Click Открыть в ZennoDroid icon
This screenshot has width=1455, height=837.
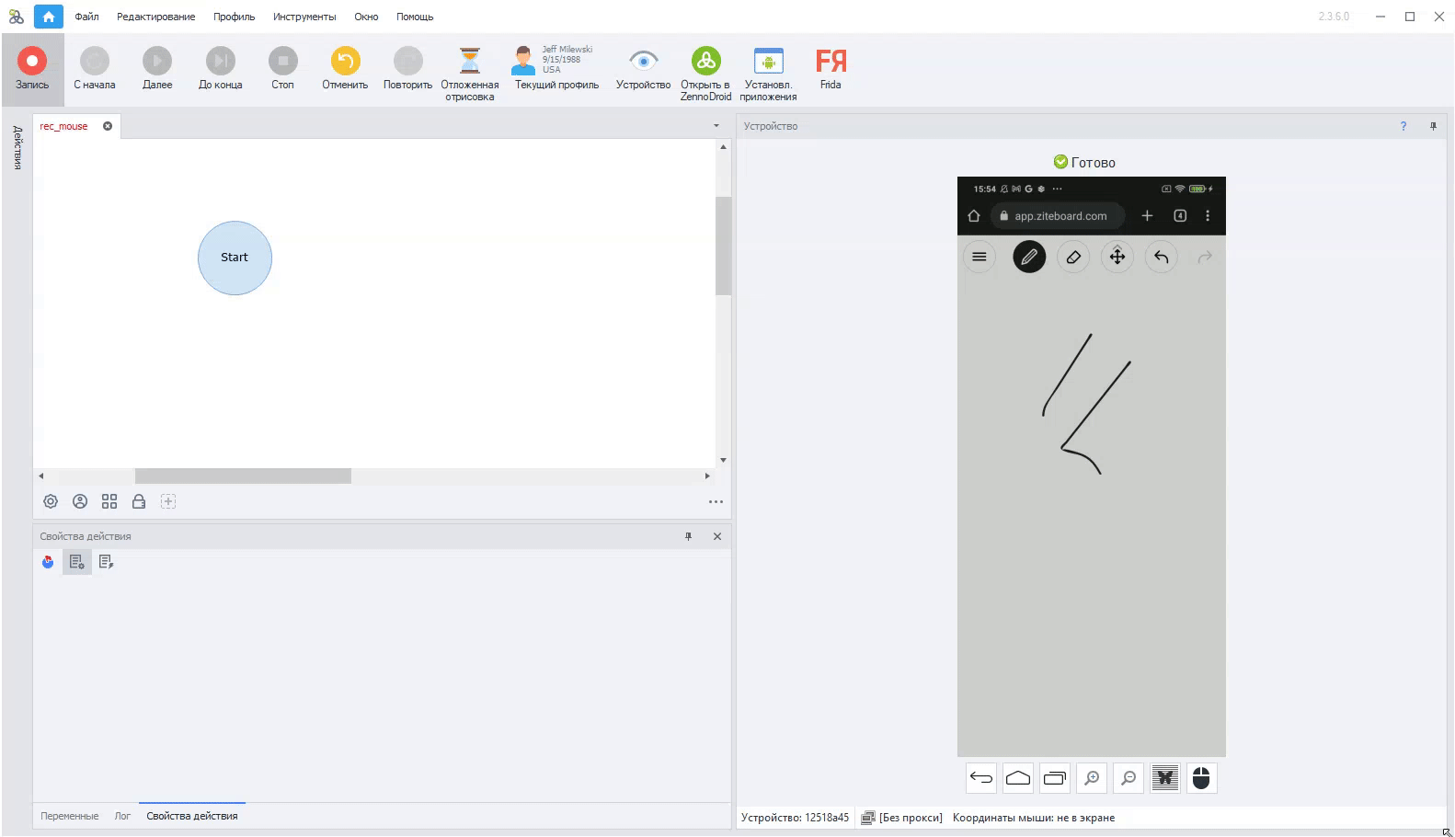pyautogui.click(x=705, y=74)
